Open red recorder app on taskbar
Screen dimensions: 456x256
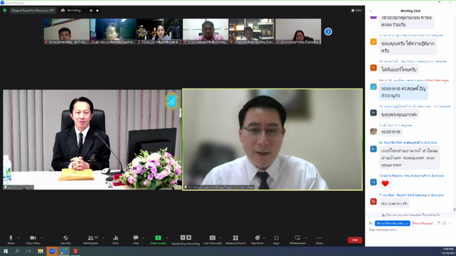click(76, 251)
